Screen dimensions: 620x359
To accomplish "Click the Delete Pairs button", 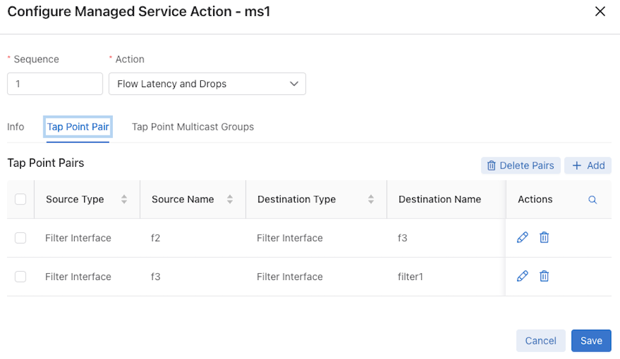I will (520, 165).
